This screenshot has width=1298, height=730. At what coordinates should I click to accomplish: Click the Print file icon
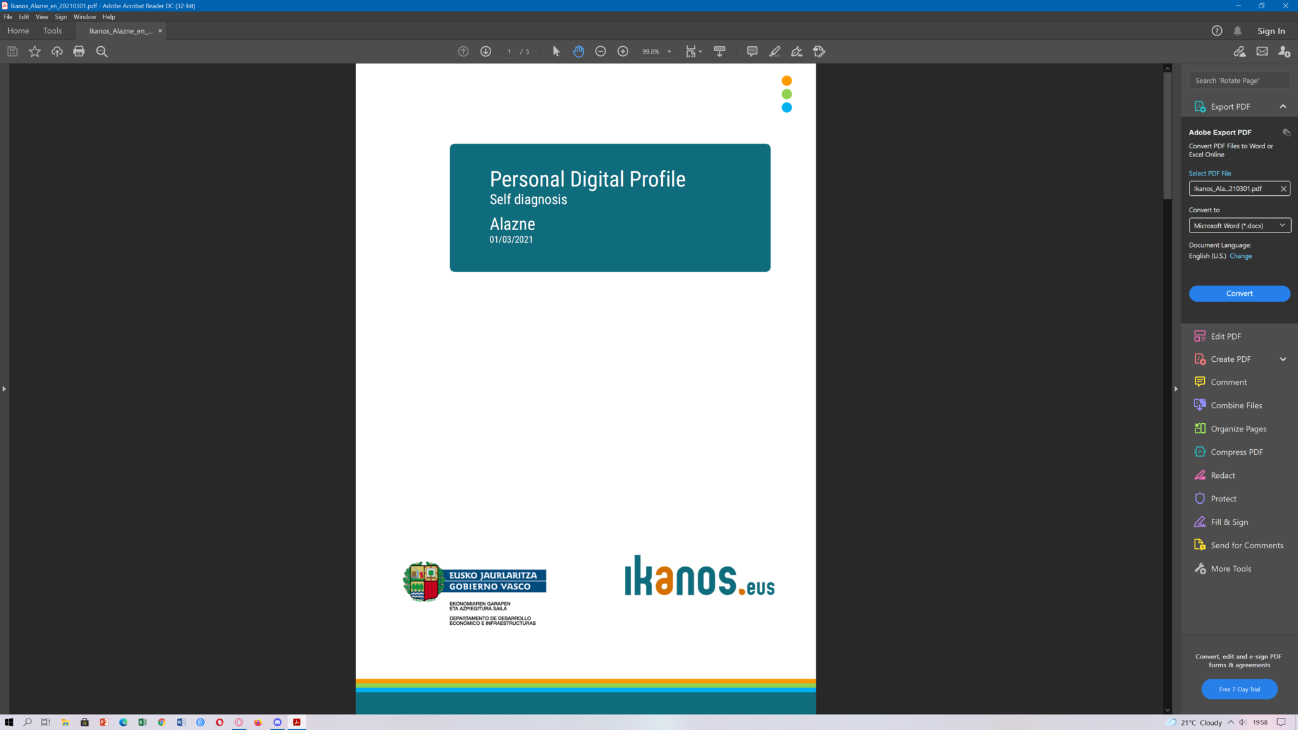click(x=79, y=51)
